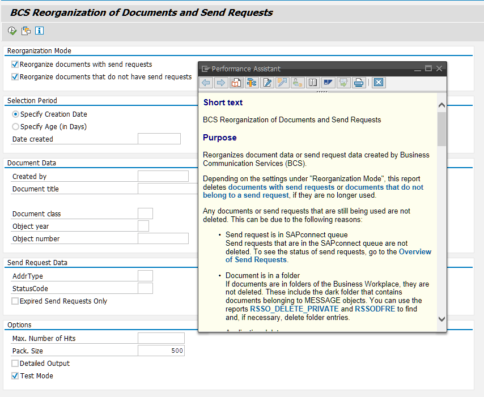Click the Execute icon with clock and checkmark

(12, 31)
